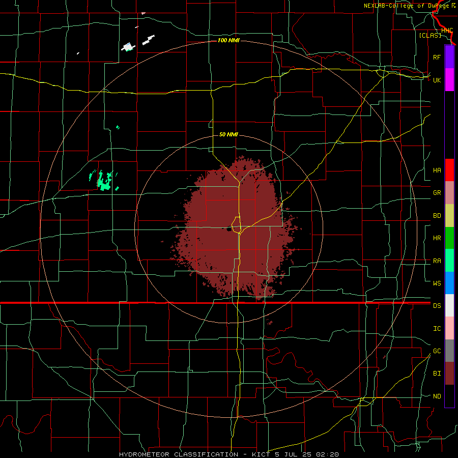Click the ND black legend swatch

pyautogui.click(x=449, y=396)
